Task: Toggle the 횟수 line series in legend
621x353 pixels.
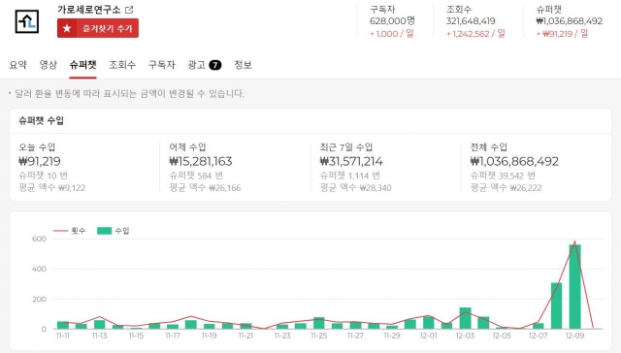Action: (69, 231)
